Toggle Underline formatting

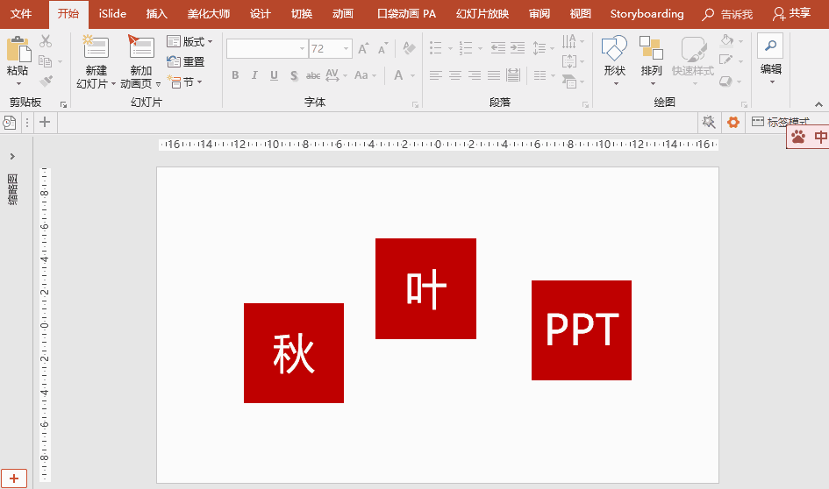coord(274,75)
